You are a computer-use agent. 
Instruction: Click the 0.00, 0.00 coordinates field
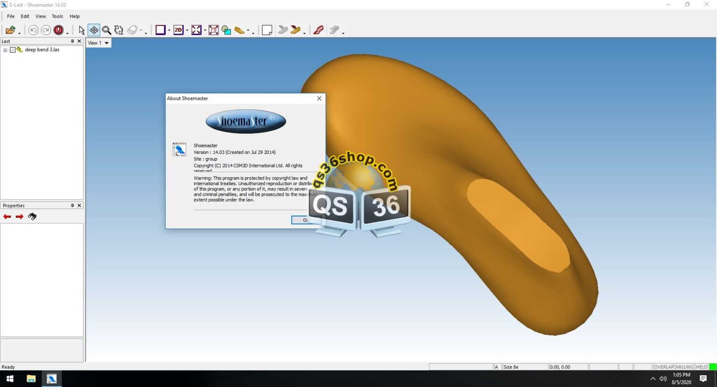pos(569,367)
